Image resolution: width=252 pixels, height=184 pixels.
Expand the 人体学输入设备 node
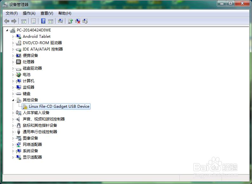[x=13, y=113]
